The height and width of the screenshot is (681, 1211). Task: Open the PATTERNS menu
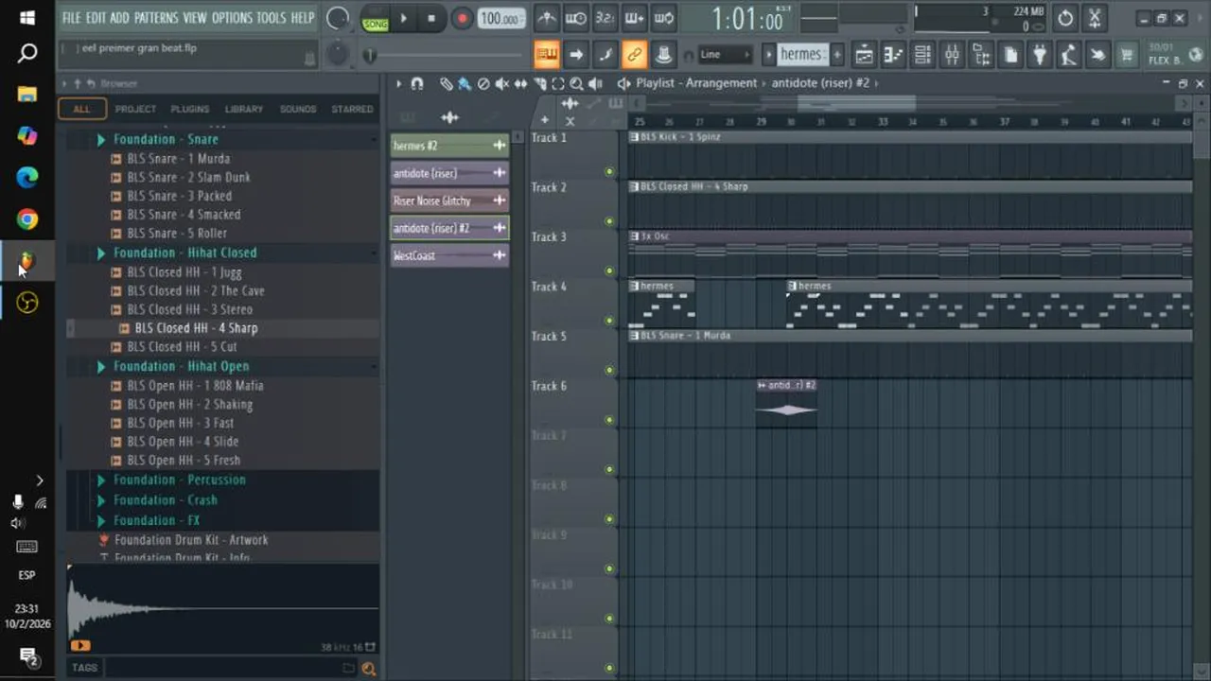155,18
